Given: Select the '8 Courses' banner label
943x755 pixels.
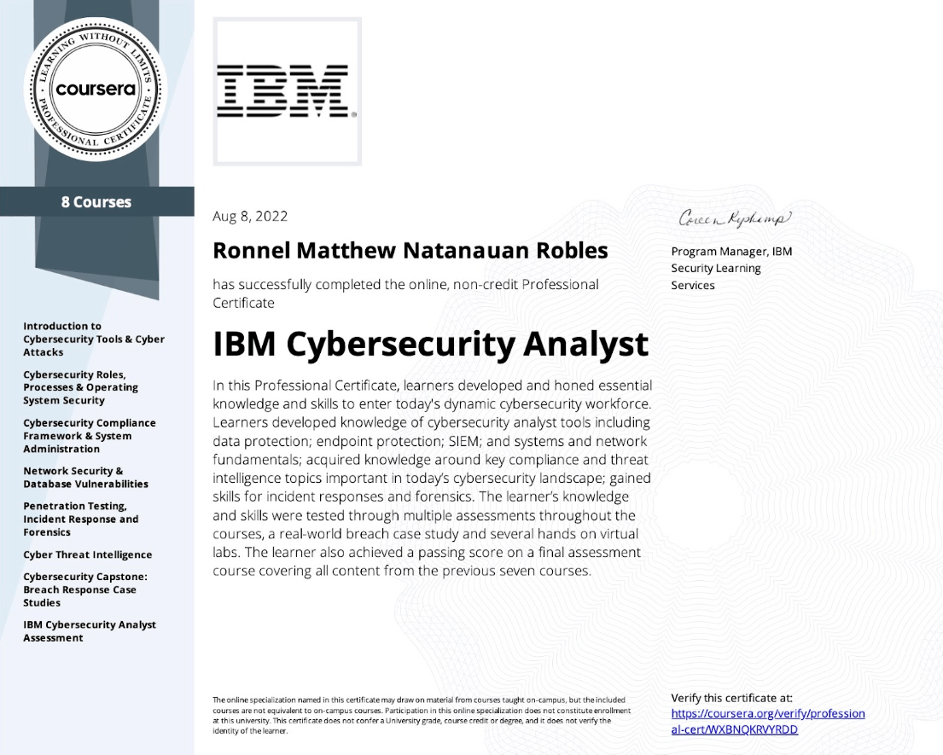Looking at the screenshot, I should [x=96, y=202].
